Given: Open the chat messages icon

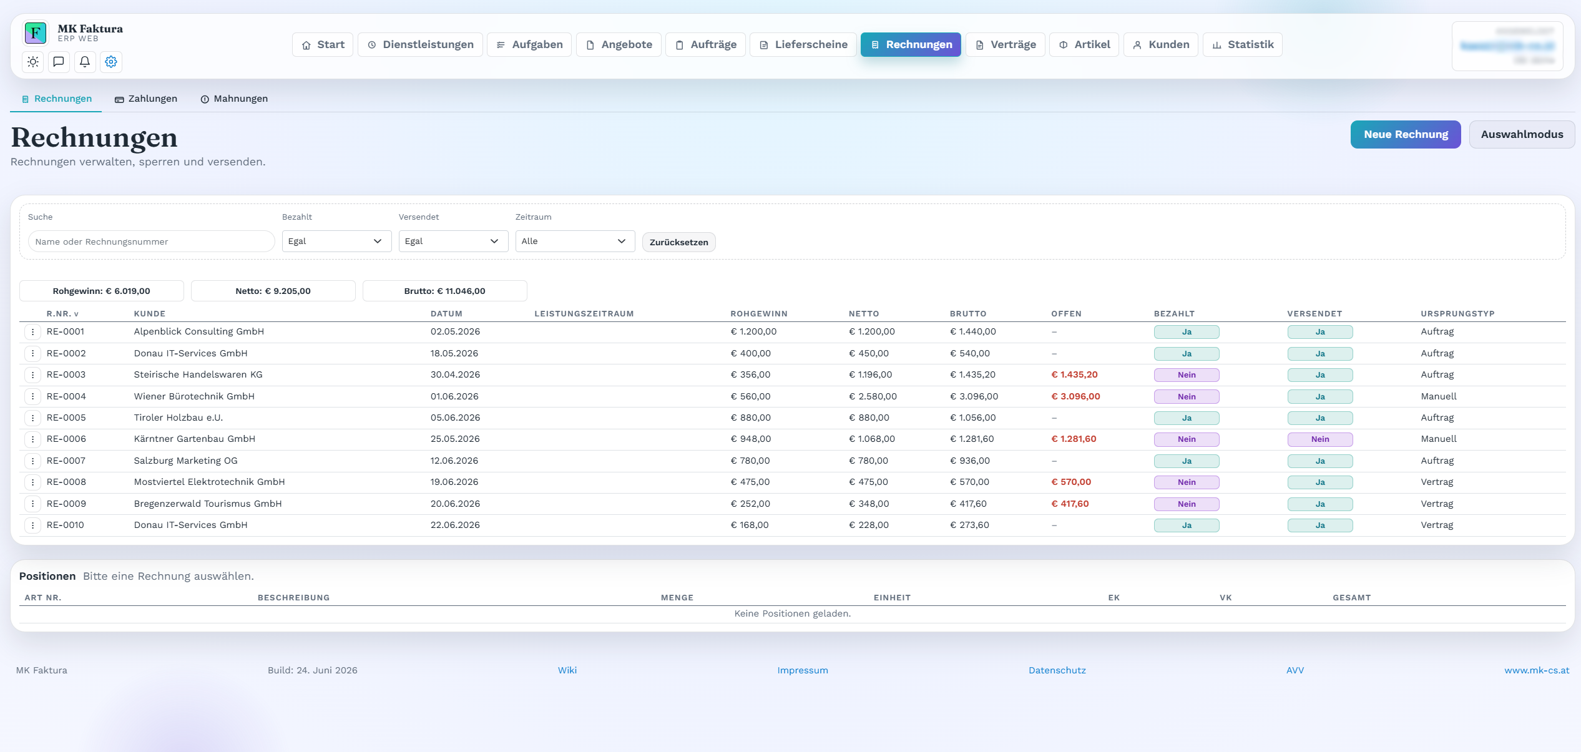Looking at the screenshot, I should [x=59, y=62].
